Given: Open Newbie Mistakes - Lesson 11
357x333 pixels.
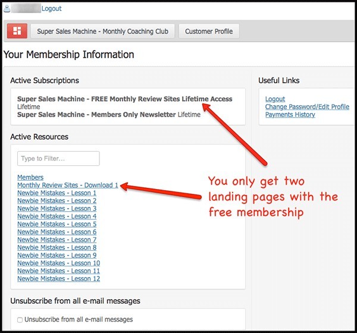Looking at the screenshot, I should click(x=59, y=271).
